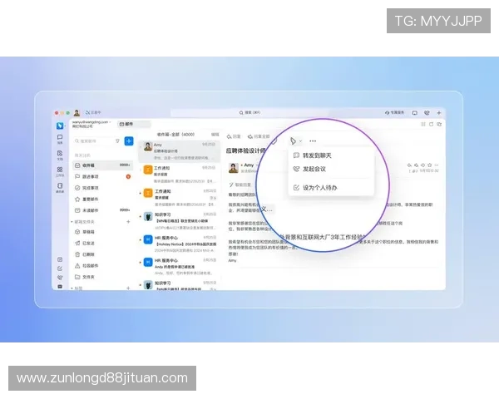The width and height of the screenshot is (499, 399).
Task: Open the 完成事项 folder
Action: coord(102,188)
